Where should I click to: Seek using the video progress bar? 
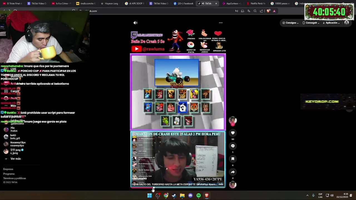178,187
